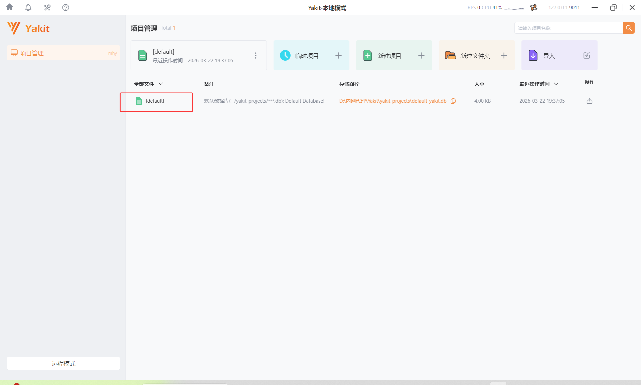The image size is (641, 385).
Task: Click the storage path link default-yakit.db
Action: (x=392, y=101)
